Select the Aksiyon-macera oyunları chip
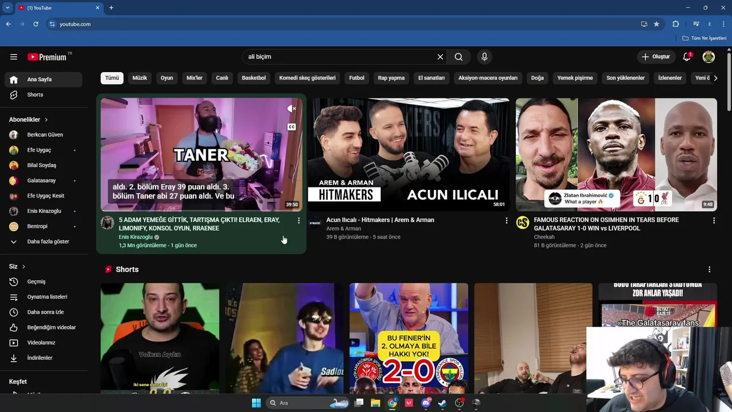Screen dimensions: 732x412 click(488, 78)
